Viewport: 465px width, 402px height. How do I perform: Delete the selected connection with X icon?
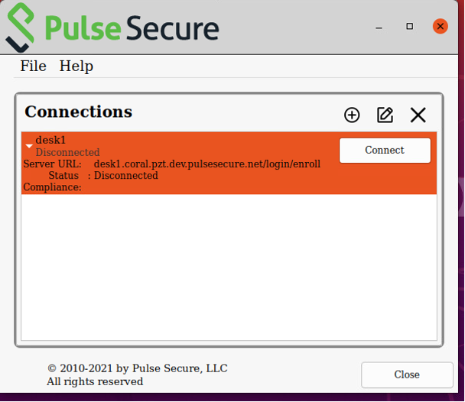click(418, 115)
